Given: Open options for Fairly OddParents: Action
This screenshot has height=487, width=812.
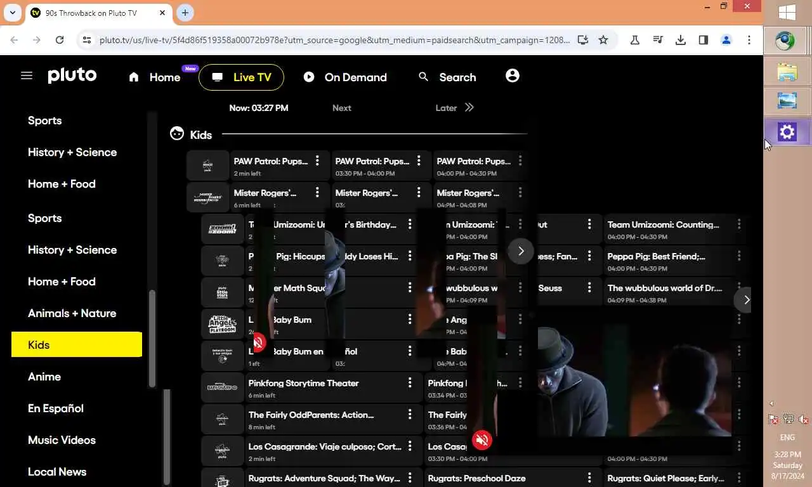Looking at the screenshot, I should (x=410, y=415).
